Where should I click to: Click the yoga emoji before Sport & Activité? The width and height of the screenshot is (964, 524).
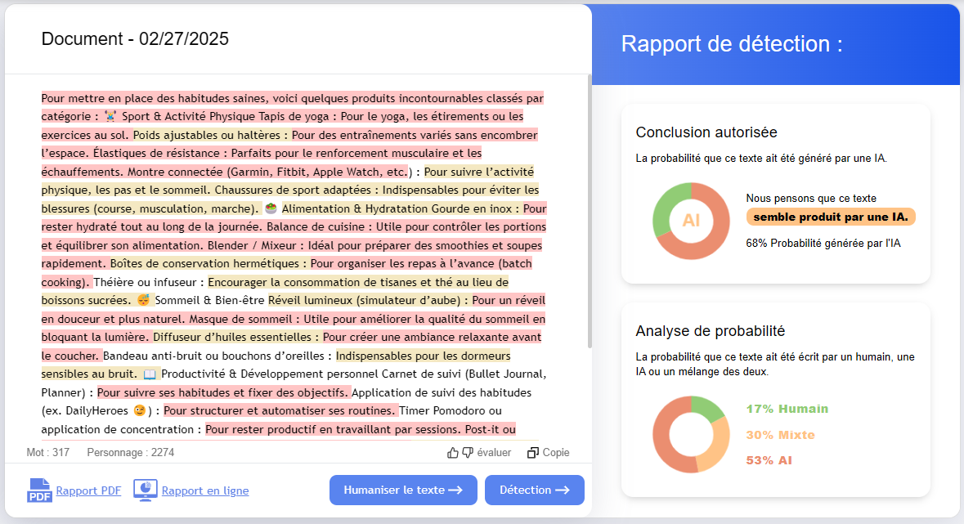[x=110, y=116]
